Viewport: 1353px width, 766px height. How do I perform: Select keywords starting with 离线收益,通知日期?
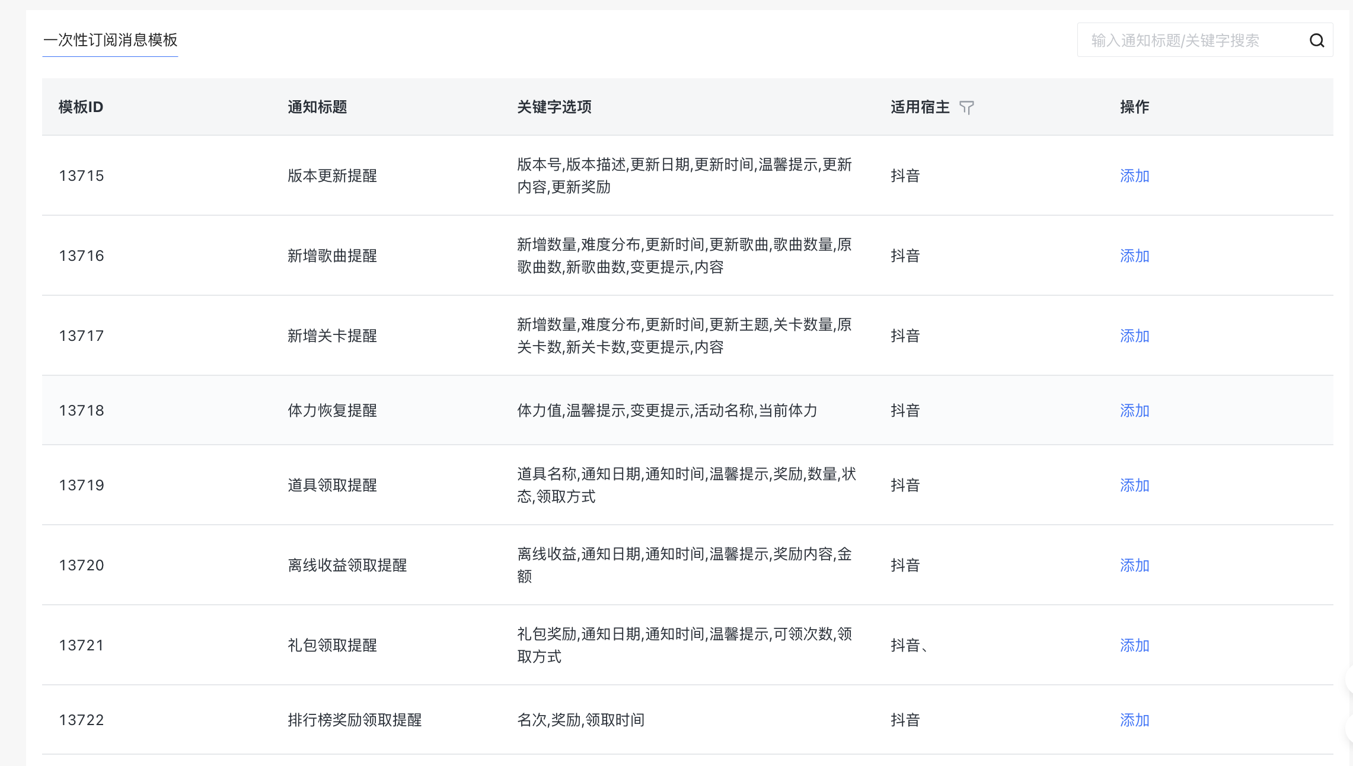[684, 565]
